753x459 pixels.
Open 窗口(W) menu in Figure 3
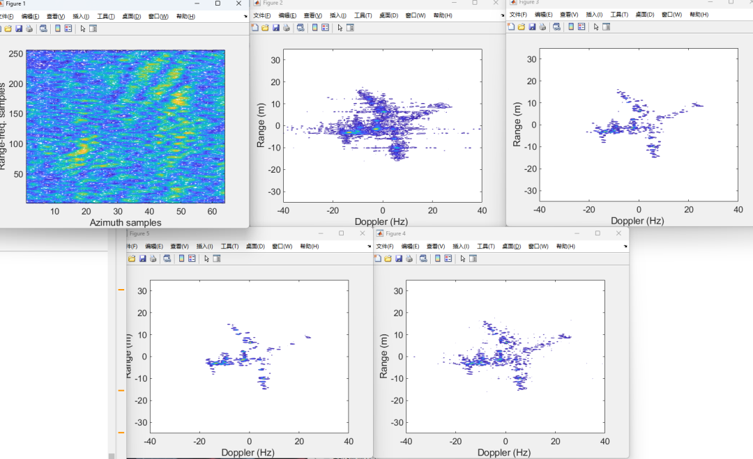tap(672, 15)
